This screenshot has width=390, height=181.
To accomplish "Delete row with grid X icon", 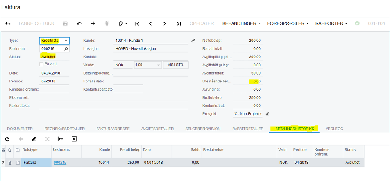I will 47,139.
